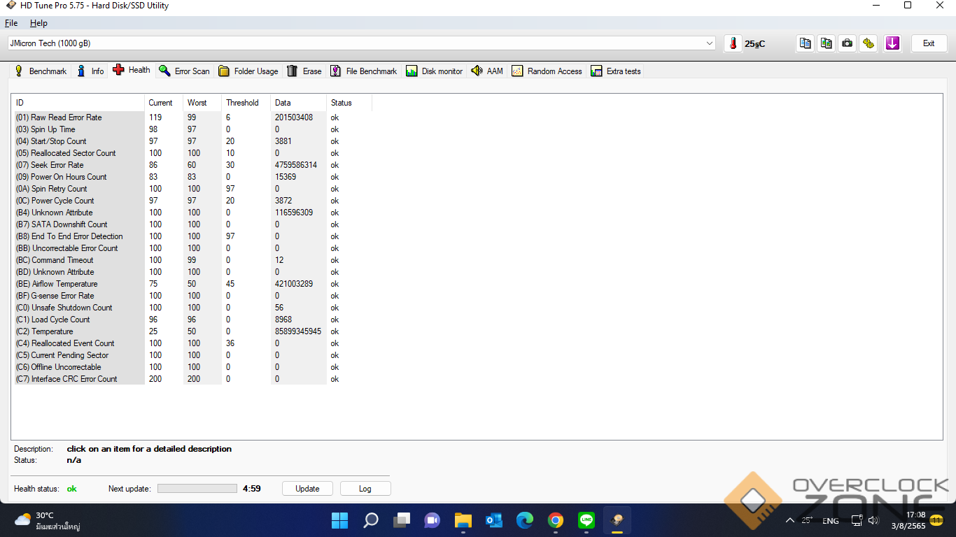Viewport: 956px width, 537px height.
Task: Switch to the Erase tab
Action: point(304,71)
